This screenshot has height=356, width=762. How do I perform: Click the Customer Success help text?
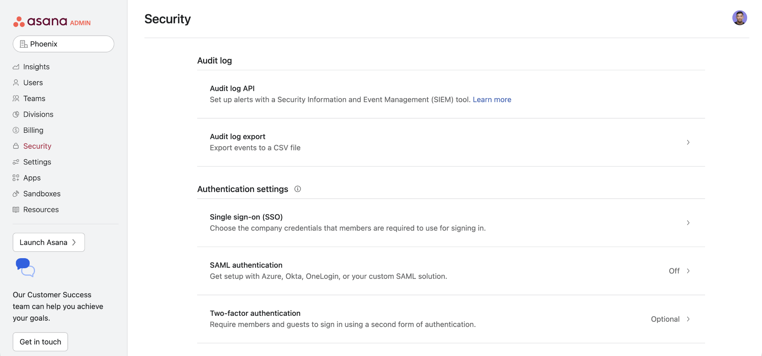(58, 307)
